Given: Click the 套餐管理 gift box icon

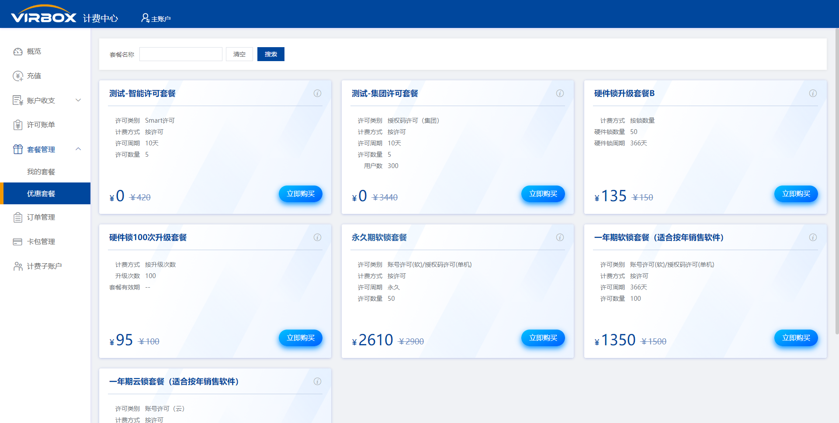Looking at the screenshot, I should click(x=18, y=149).
